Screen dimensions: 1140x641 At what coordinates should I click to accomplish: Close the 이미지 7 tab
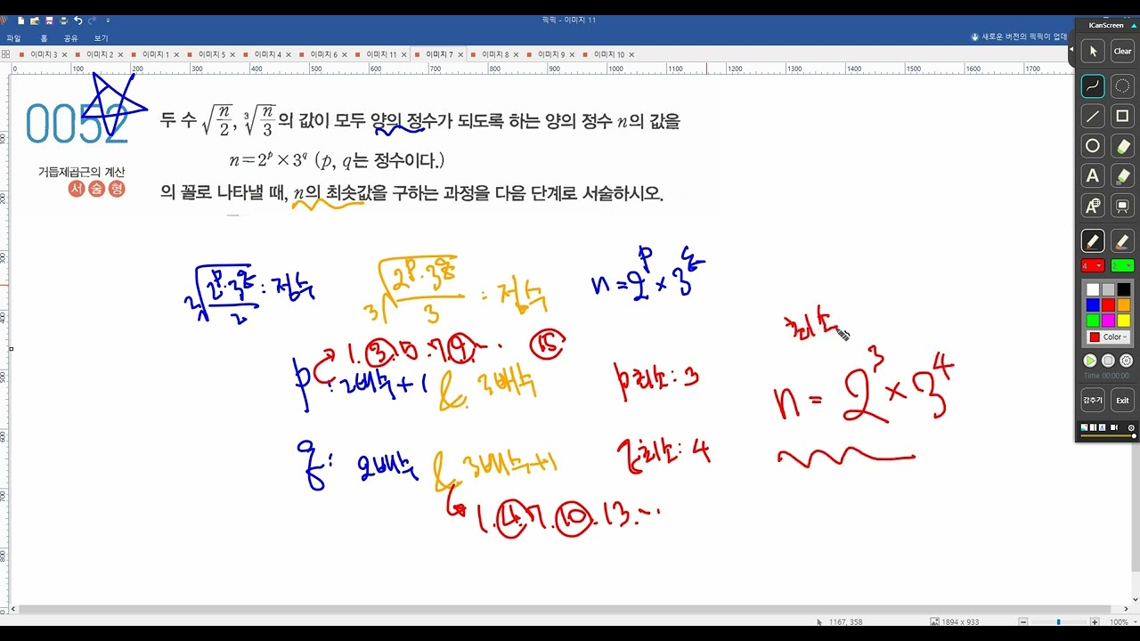[x=461, y=54]
